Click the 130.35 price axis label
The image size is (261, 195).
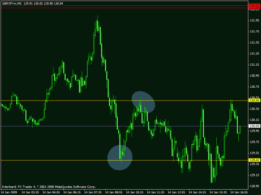pos(254,109)
